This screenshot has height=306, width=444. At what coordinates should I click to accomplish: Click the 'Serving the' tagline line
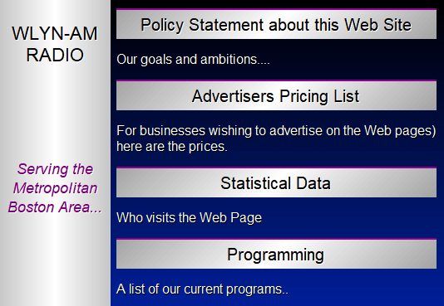(x=55, y=169)
